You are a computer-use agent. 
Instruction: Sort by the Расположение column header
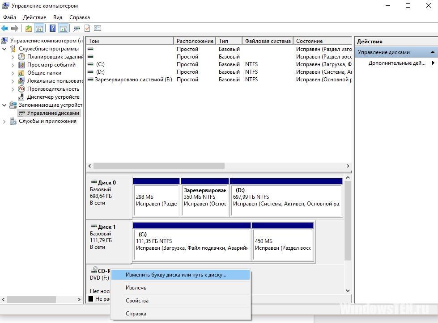click(195, 41)
